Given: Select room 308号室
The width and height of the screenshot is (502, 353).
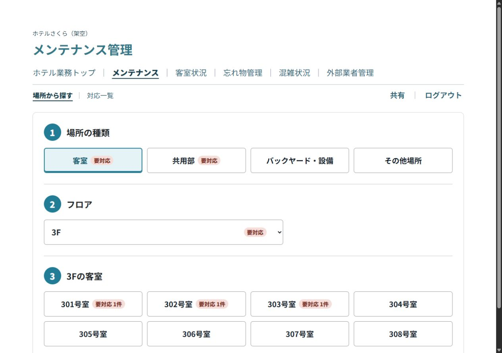Looking at the screenshot, I should 403,334.
